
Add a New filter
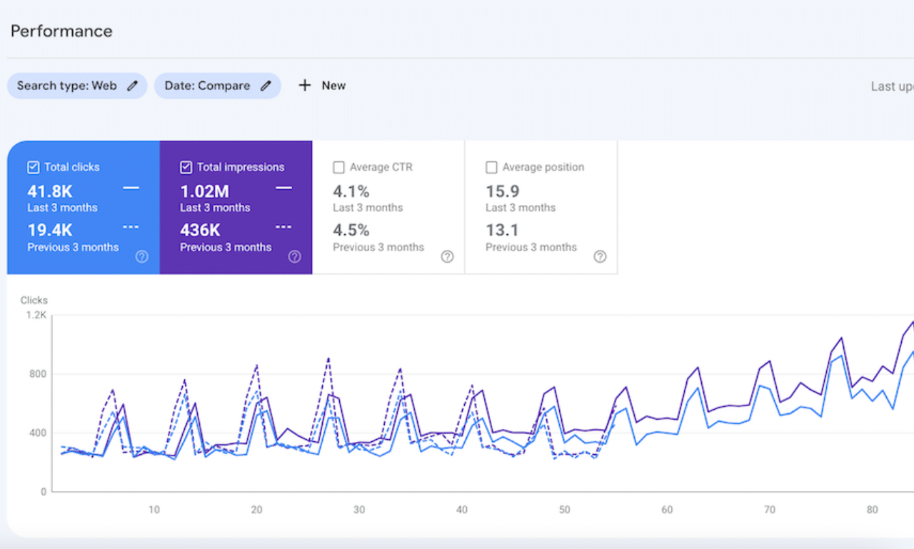click(x=322, y=86)
